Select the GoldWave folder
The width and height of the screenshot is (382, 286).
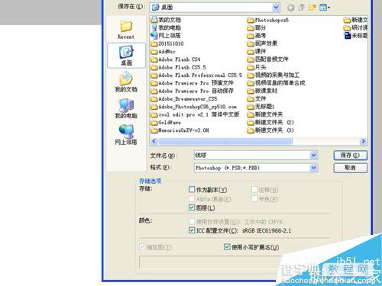click(166, 123)
